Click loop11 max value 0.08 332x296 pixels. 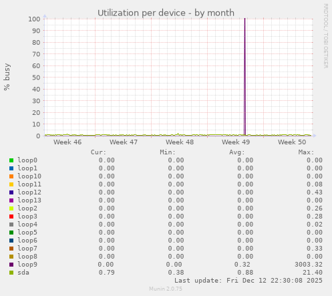[315, 184]
